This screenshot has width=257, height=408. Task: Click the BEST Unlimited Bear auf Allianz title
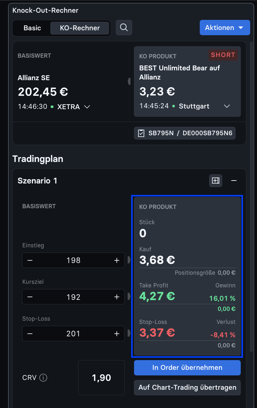(180, 73)
